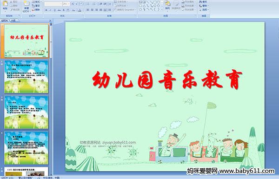Select the second slide thumbnail

pos(27,77)
